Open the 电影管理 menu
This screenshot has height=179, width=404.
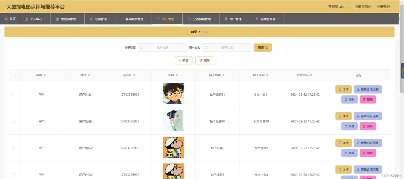tap(100, 19)
